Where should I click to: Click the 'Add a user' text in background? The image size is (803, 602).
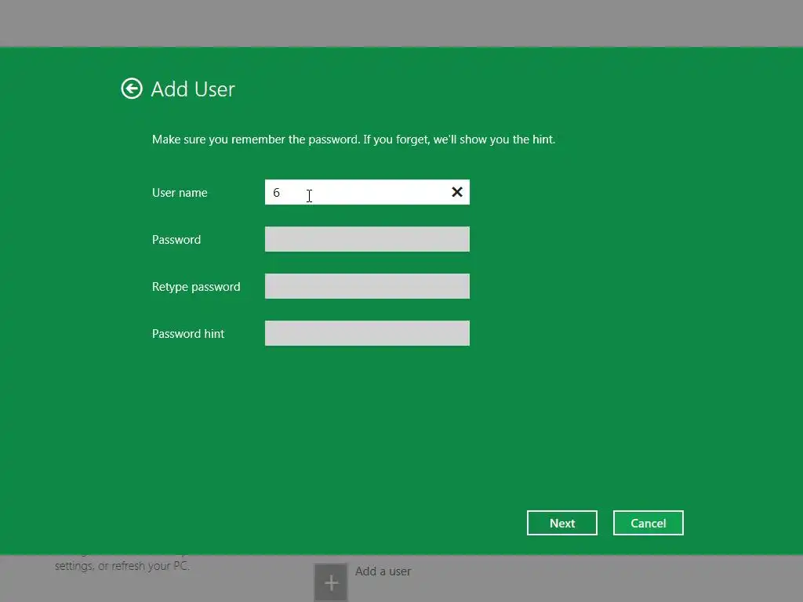coord(383,571)
